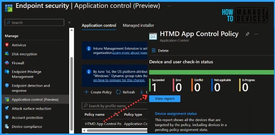Open the ellipsis menu beside the page title
275x135 pixels.
click(169, 6)
